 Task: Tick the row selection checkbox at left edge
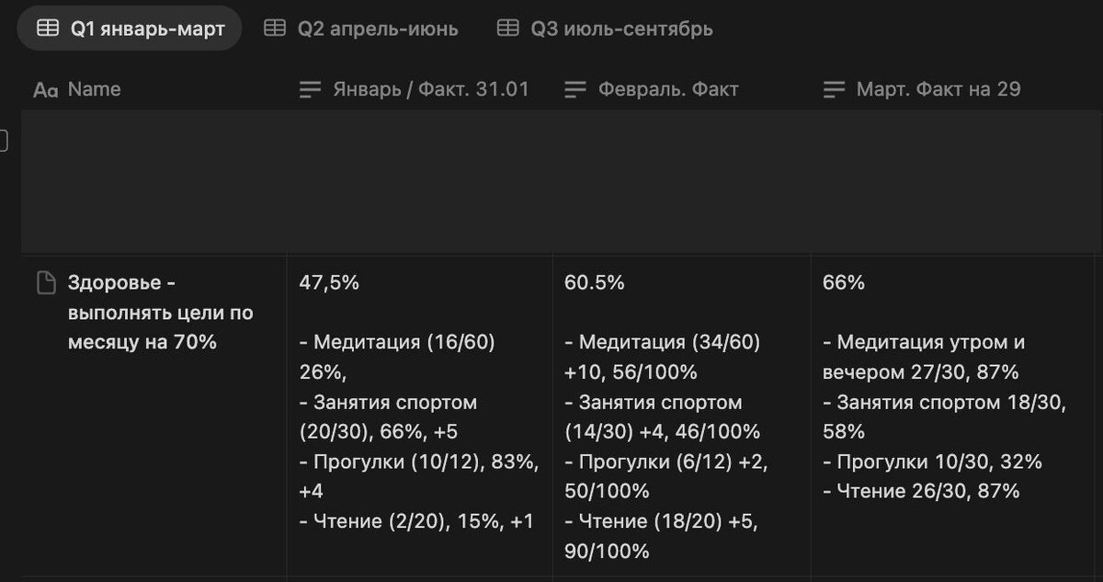pos(4,141)
